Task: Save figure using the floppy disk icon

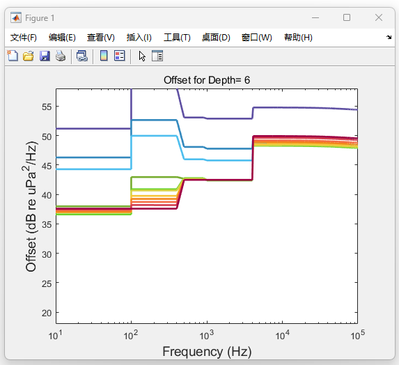Action: point(45,56)
